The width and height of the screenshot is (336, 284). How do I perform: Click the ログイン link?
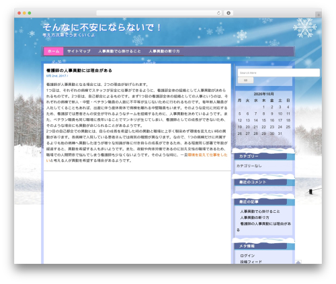(x=247, y=256)
